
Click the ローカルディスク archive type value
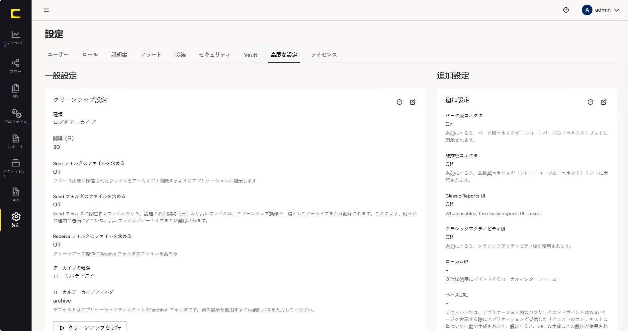tap(74, 276)
